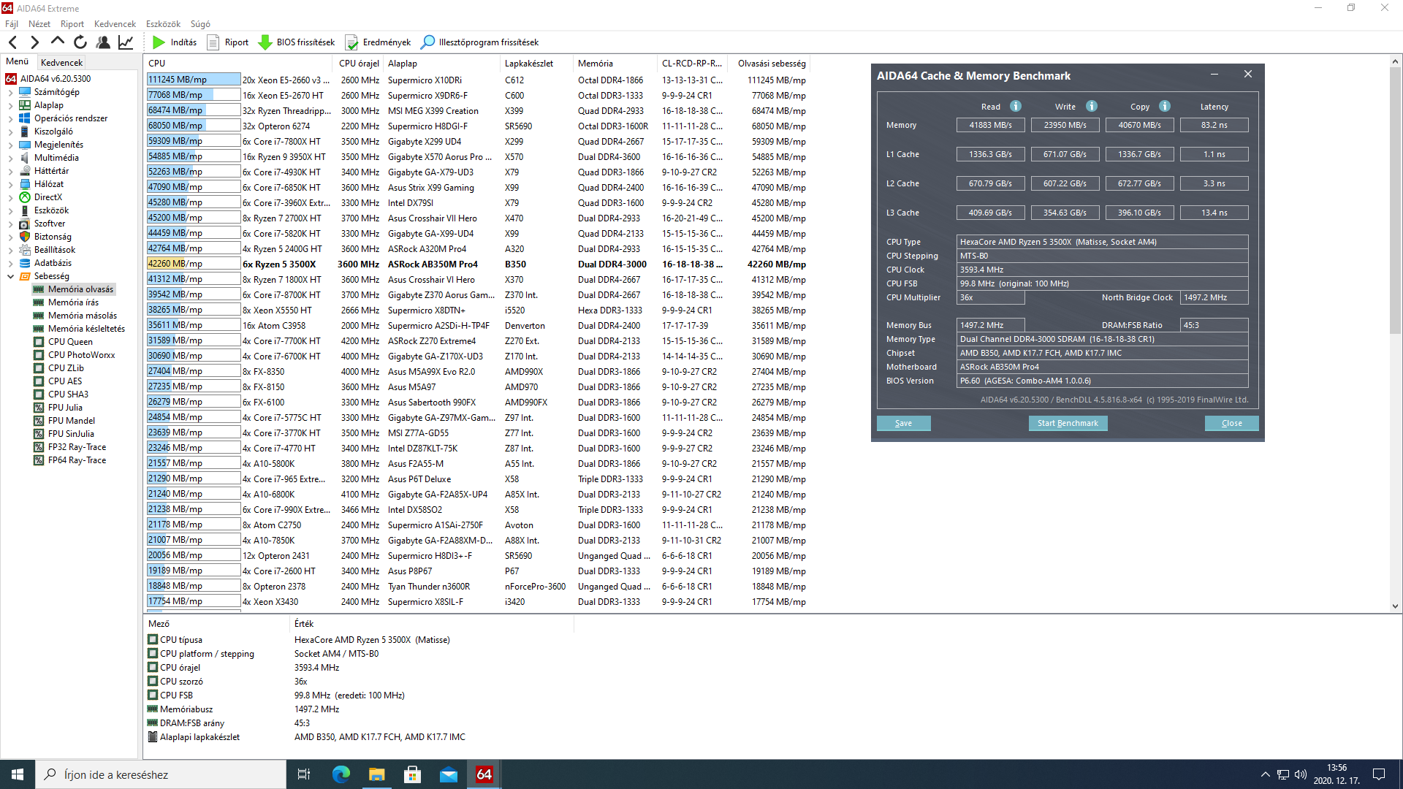Image resolution: width=1403 pixels, height=789 pixels.
Task: Expand the Biztonság tree node
Action: 11,237
